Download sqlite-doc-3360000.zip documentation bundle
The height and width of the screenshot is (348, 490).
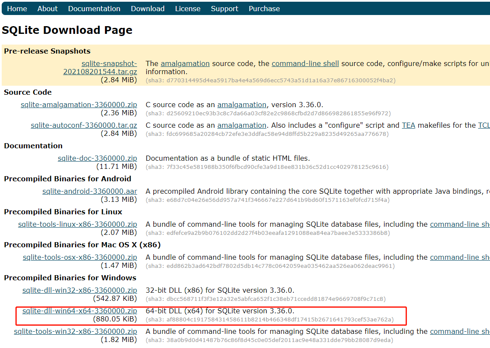coord(97,158)
